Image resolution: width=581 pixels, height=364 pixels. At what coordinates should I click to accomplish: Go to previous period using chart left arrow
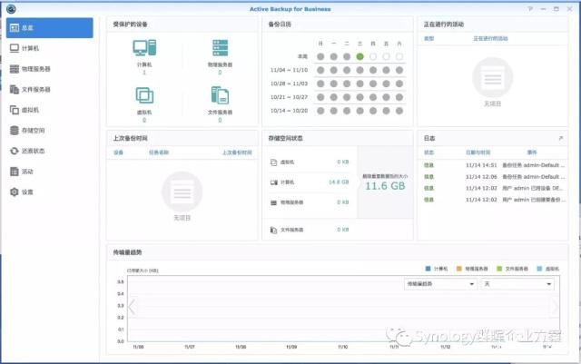[132, 307]
